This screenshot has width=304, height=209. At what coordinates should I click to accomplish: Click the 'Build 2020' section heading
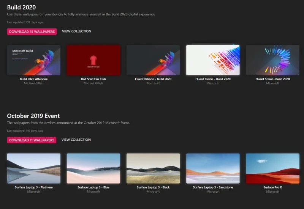tap(21, 7)
